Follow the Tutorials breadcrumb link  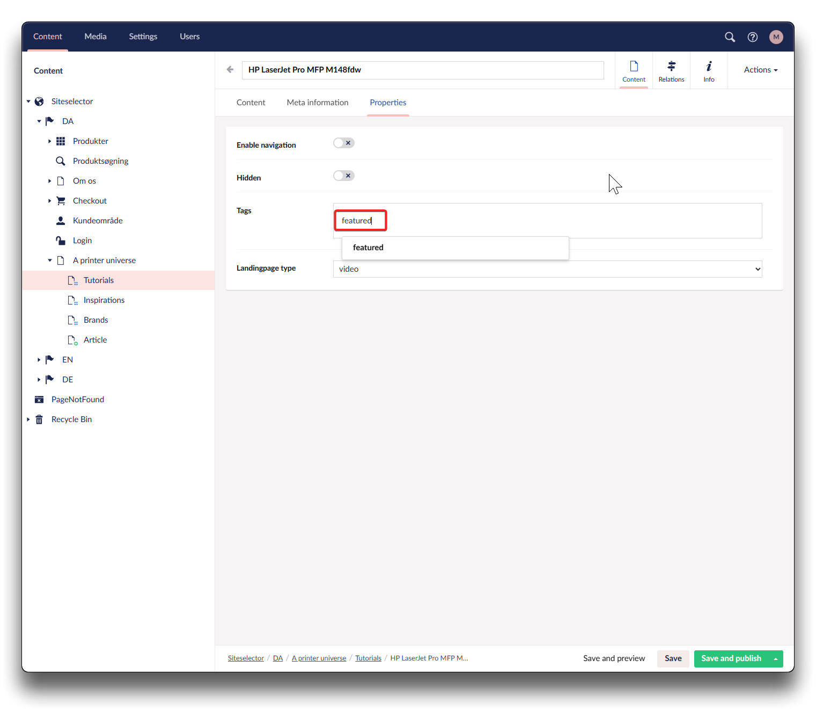[368, 658]
